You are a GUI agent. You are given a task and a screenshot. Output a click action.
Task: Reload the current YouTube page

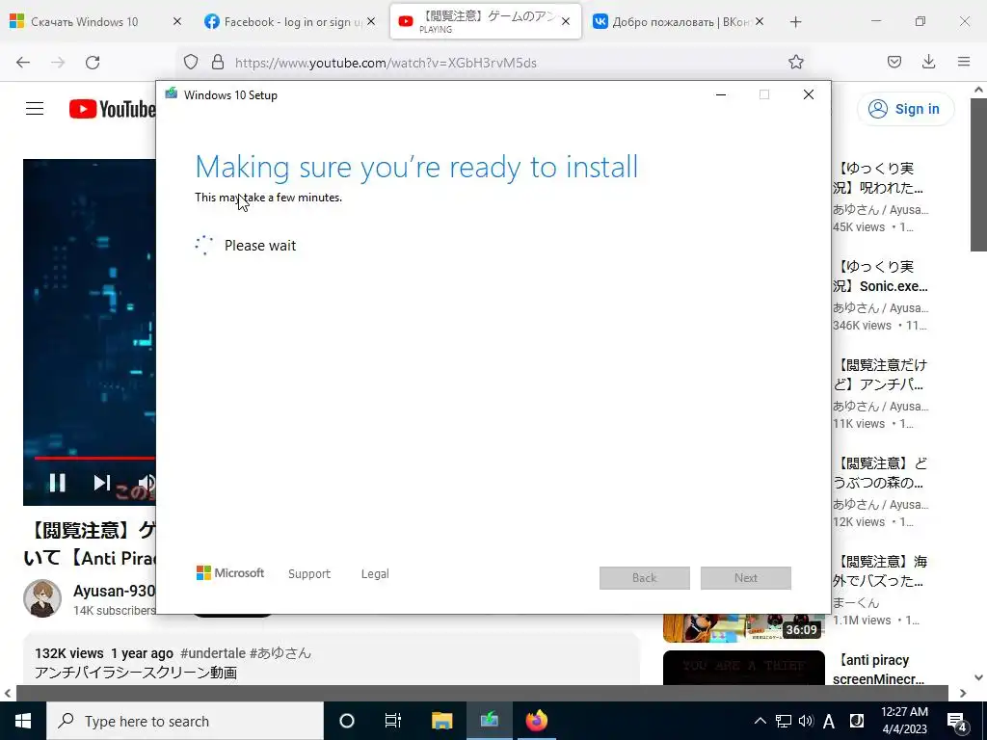93,63
